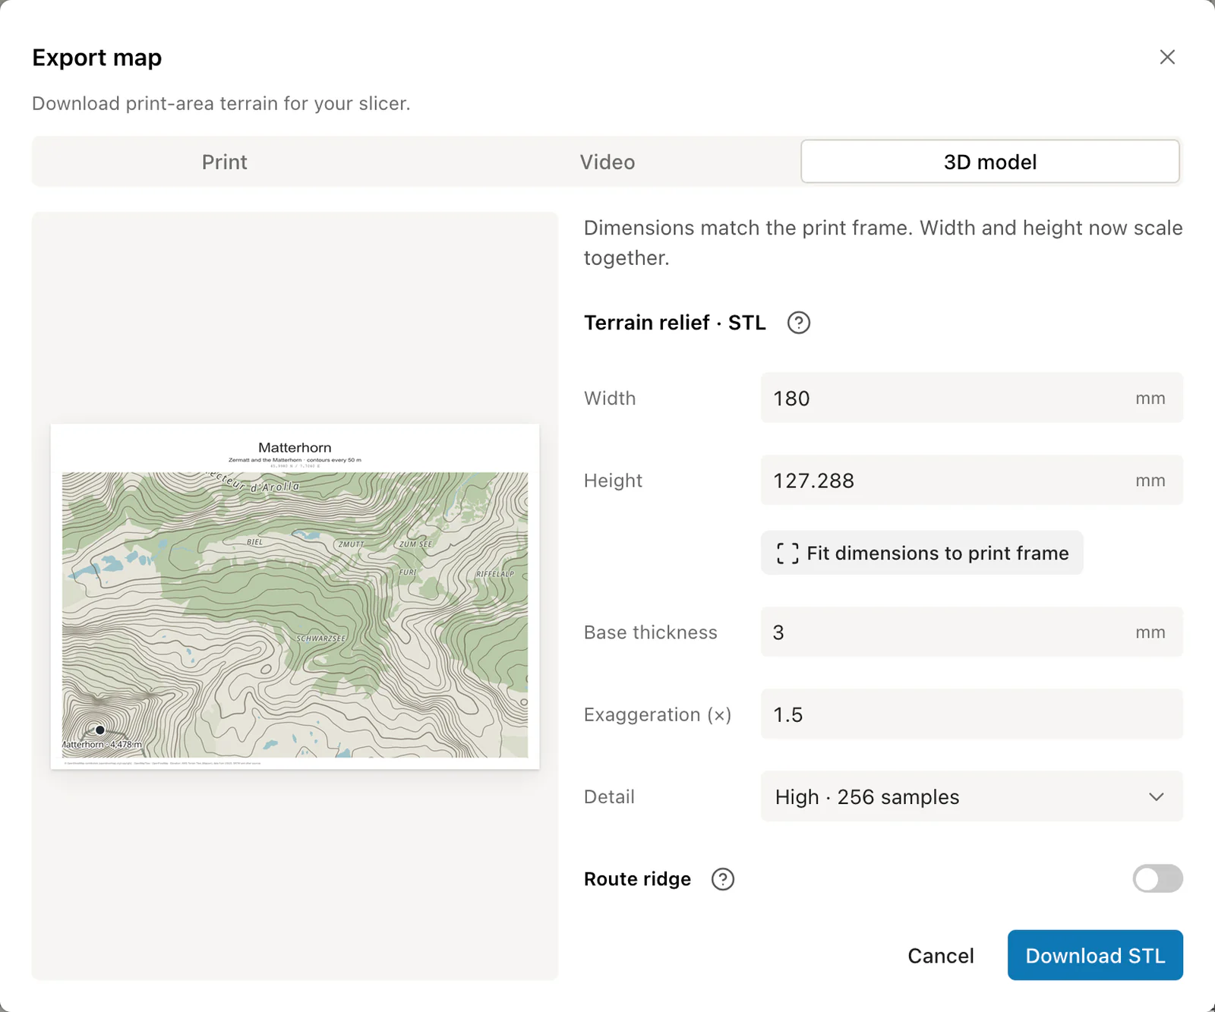
Task: Click the RIFFELALP label on the map
Action: point(495,574)
